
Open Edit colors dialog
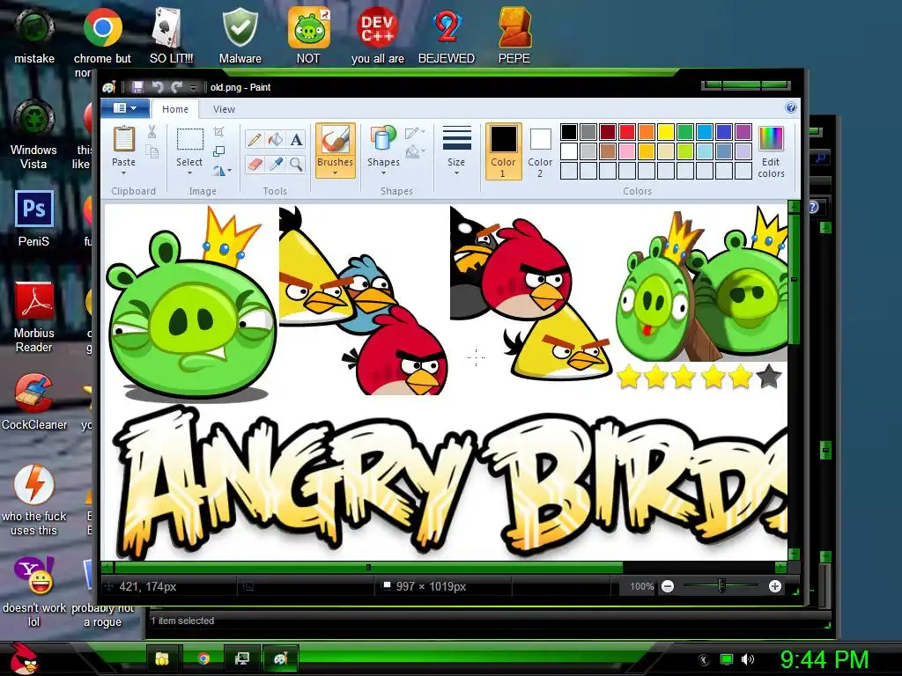[771, 152]
